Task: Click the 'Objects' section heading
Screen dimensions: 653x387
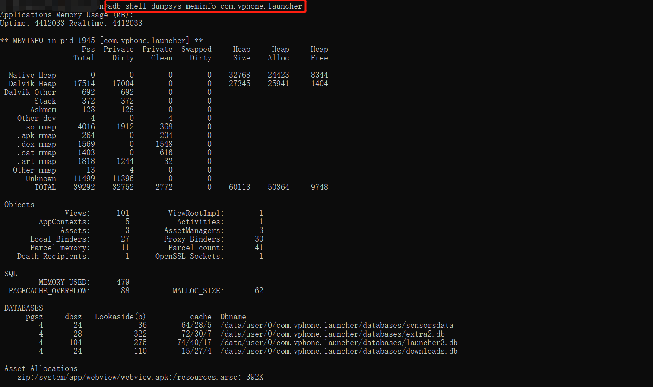Action: tap(19, 205)
